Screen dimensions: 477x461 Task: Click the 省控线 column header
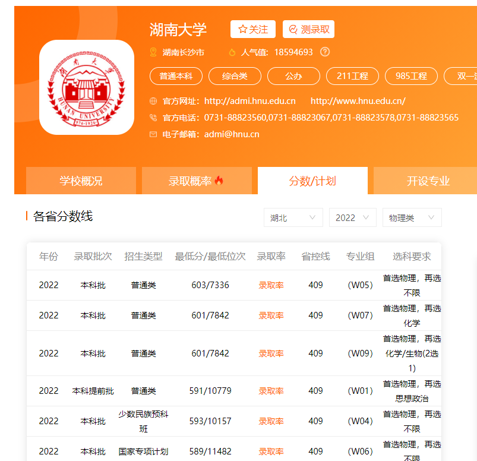pos(315,257)
